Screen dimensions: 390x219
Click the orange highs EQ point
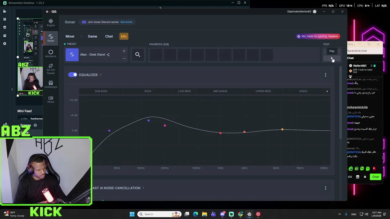pyautogui.click(x=282, y=130)
